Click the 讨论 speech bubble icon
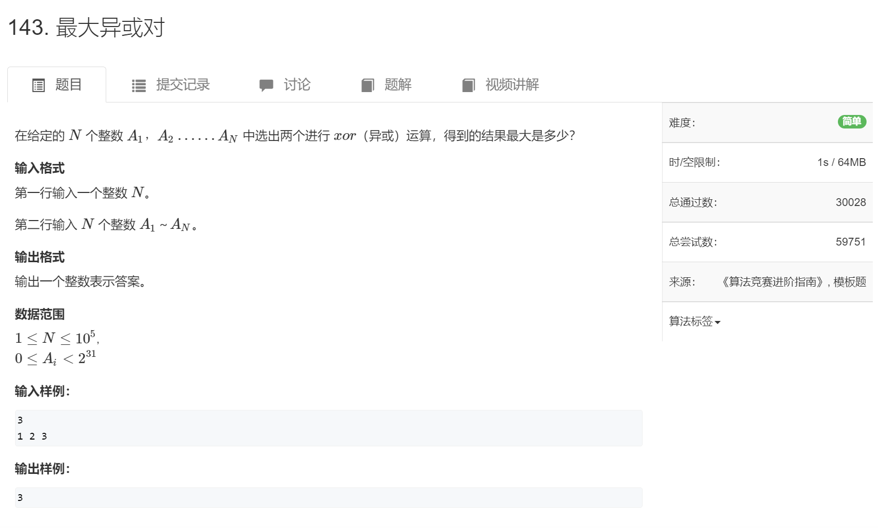The height and width of the screenshot is (528, 878). point(266,85)
